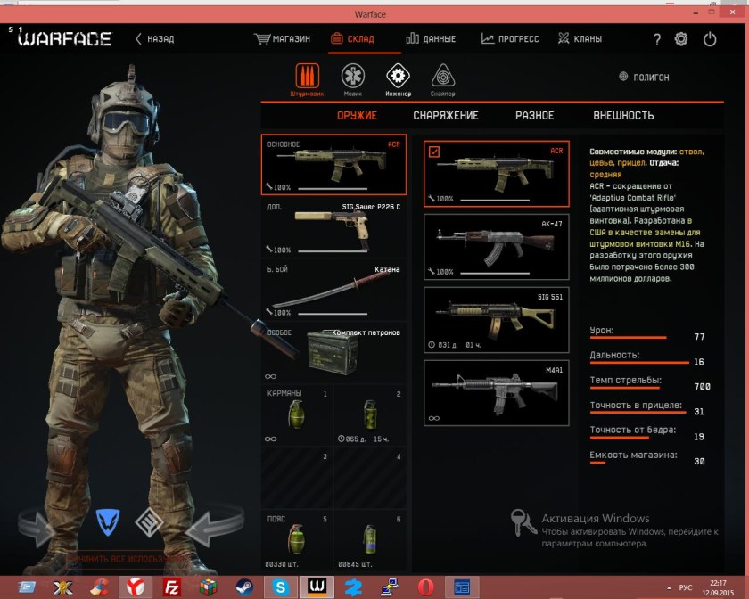
Task: Open the Магазин shop tab
Action: pyautogui.click(x=282, y=38)
